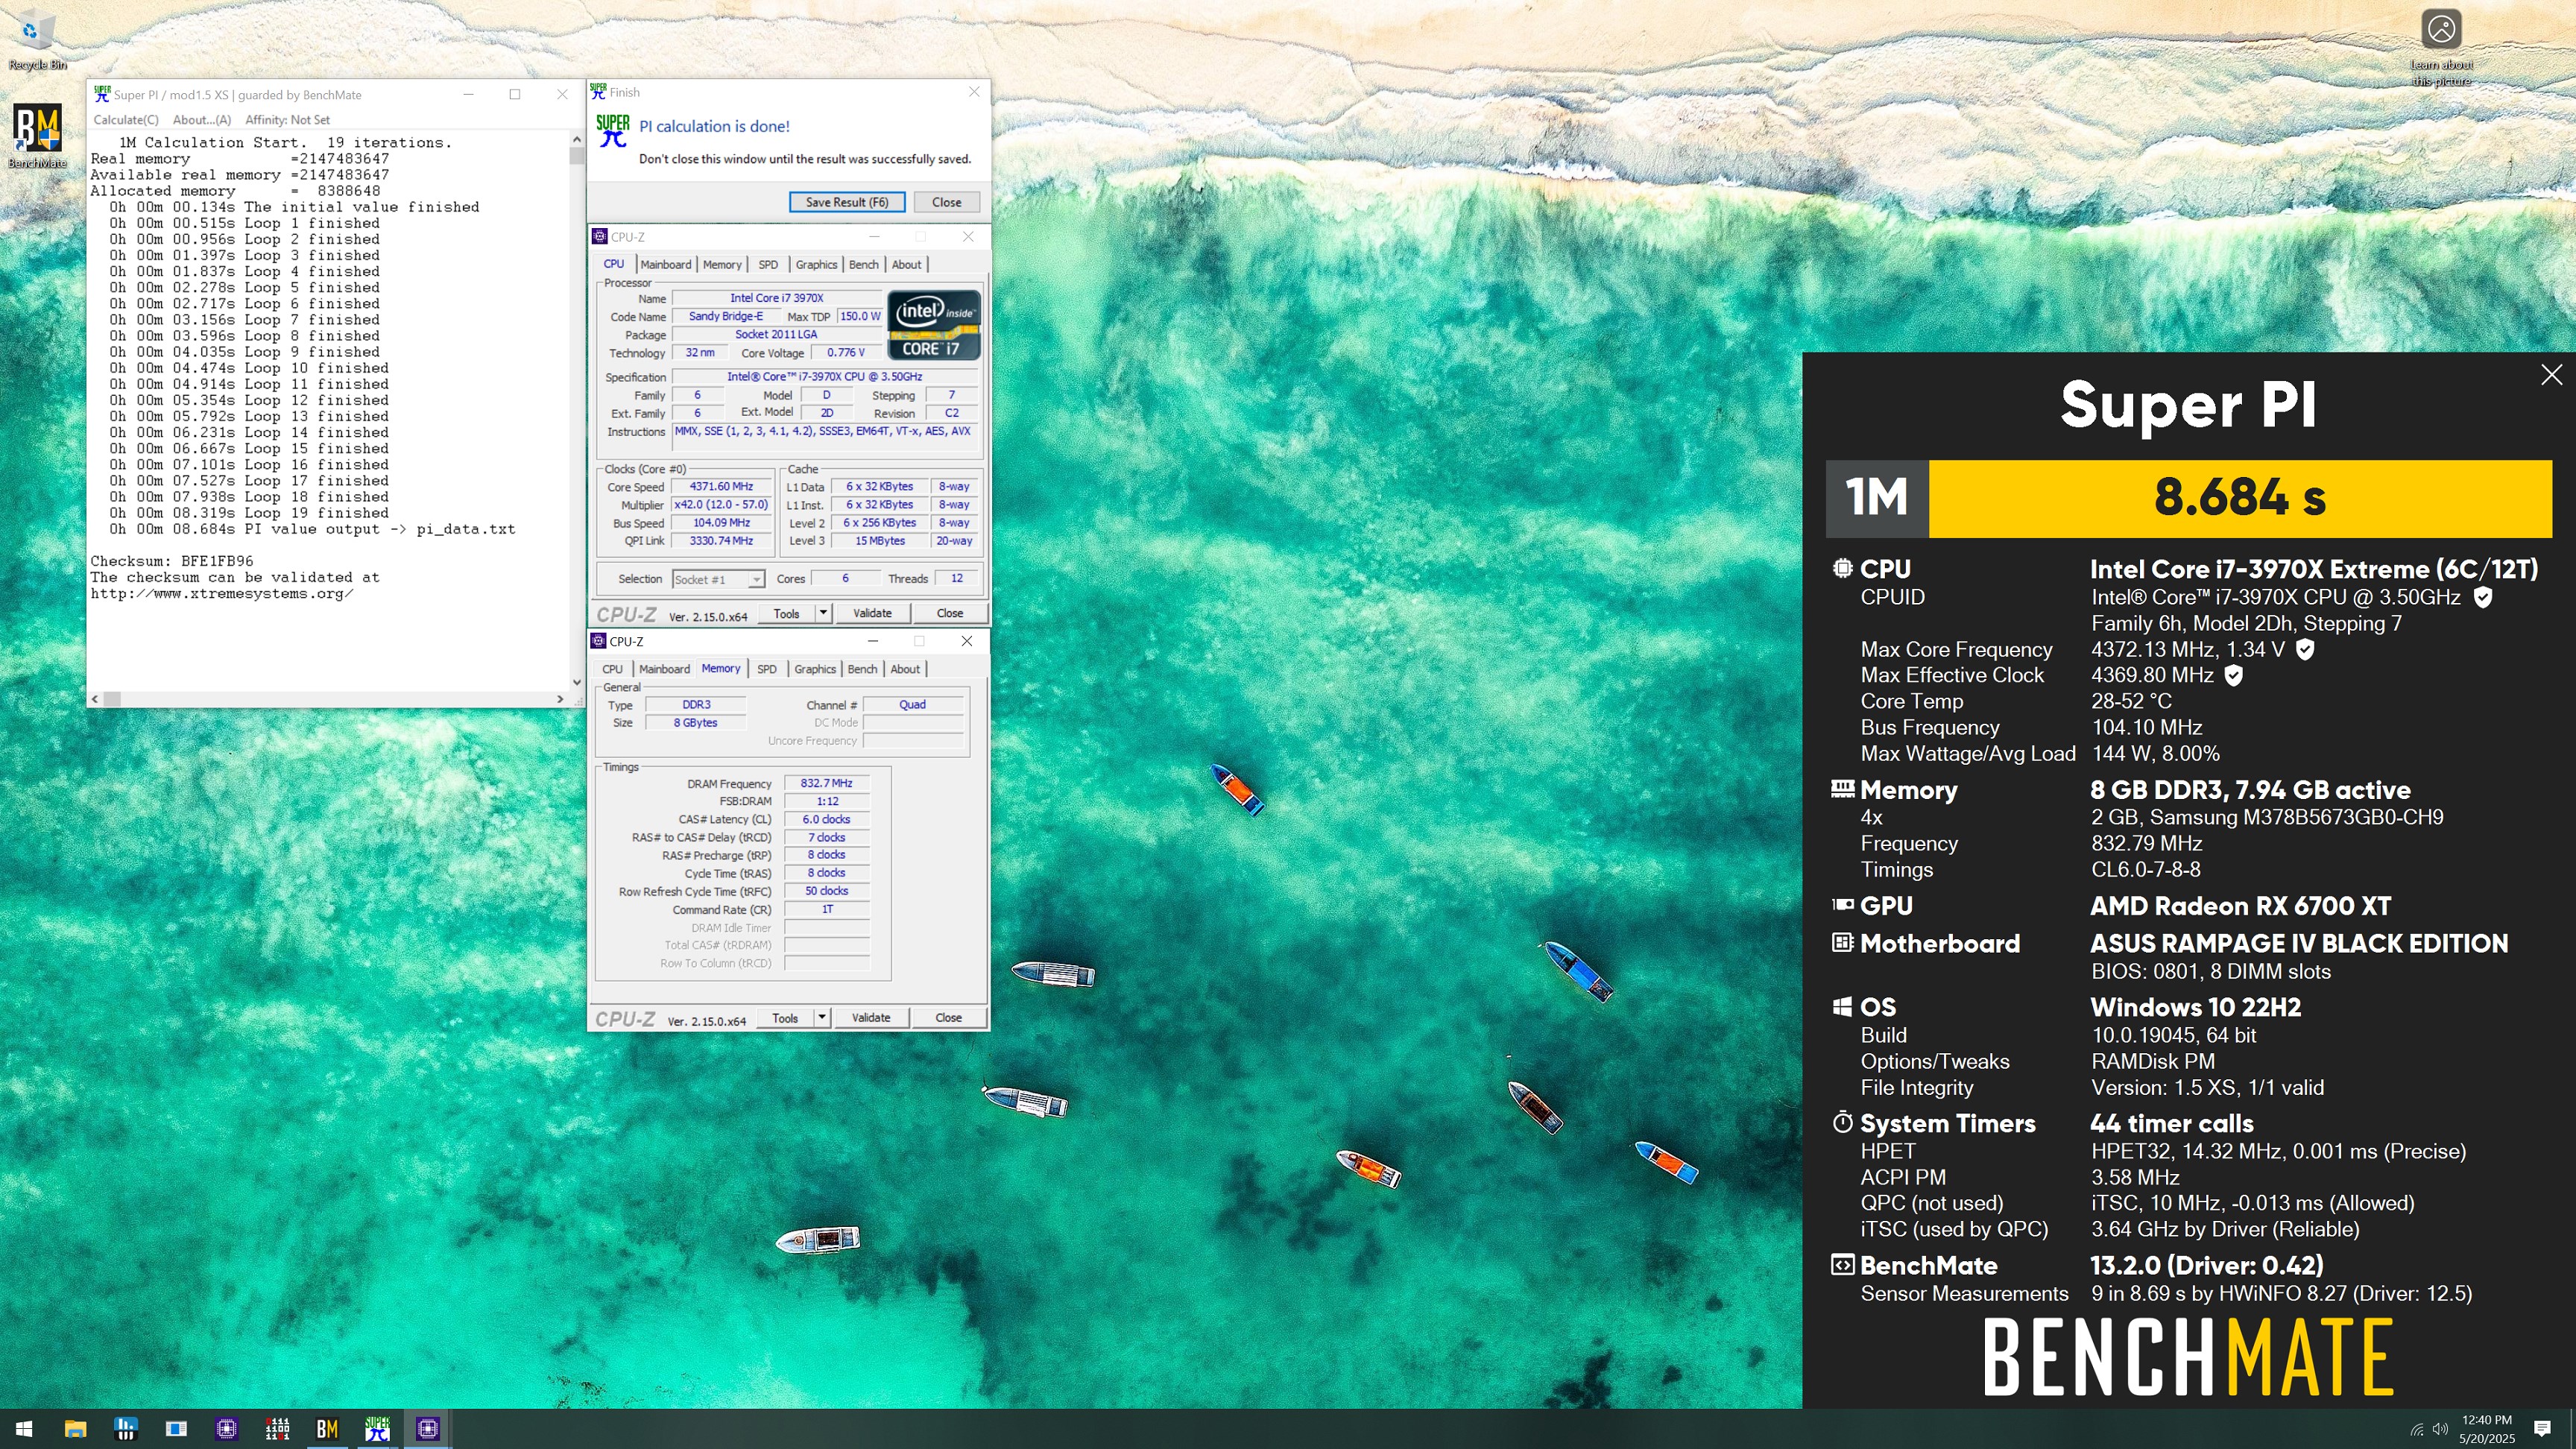The width and height of the screenshot is (2576, 1449).
Task: Switch to Mainboard tab in top CPU-Z
Action: pyautogui.click(x=666, y=264)
